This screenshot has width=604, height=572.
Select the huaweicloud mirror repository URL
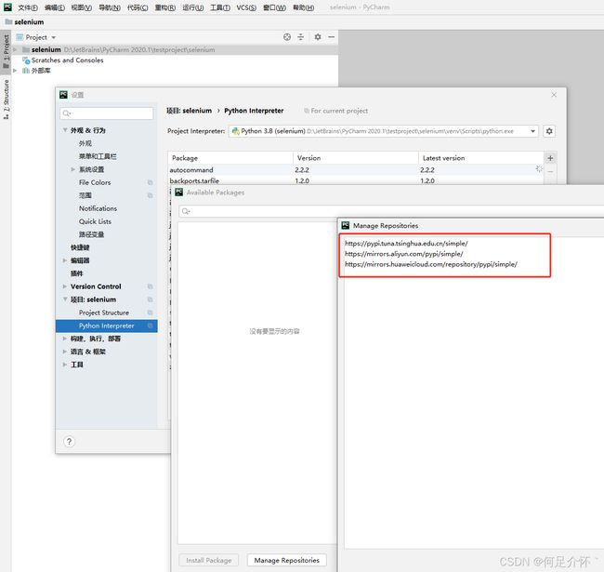pos(430,264)
